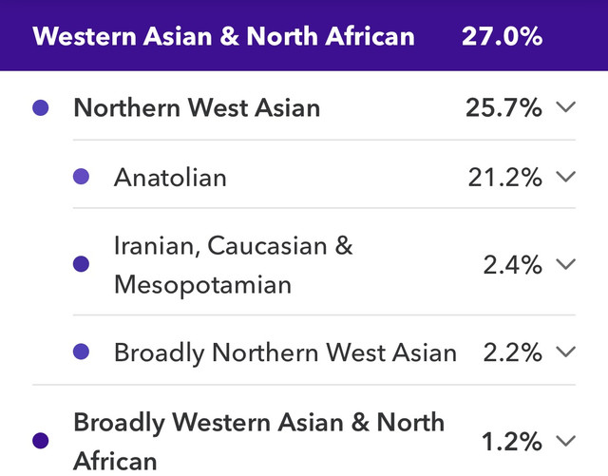Click the Broadly Northern West Asian color dot
This screenshot has width=608, height=476.
point(81,352)
